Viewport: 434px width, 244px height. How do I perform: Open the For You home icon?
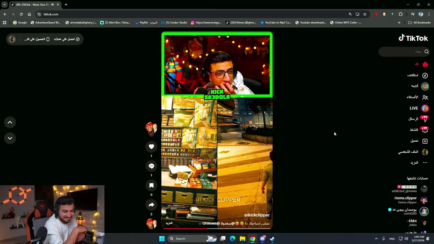coord(425,64)
